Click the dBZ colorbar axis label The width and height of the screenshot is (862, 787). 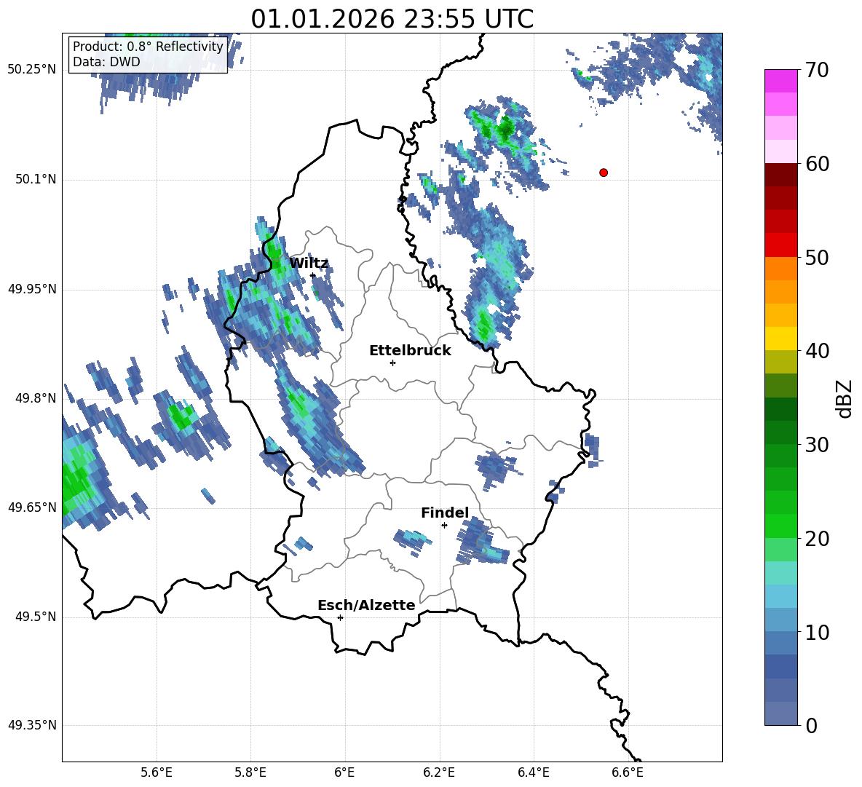point(845,398)
